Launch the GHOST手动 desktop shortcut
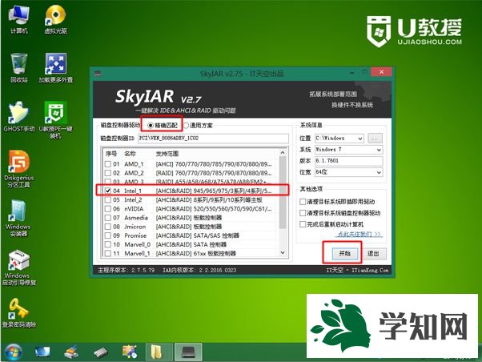Screen dimensions: 482x362 pyautogui.click(x=19, y=117)
